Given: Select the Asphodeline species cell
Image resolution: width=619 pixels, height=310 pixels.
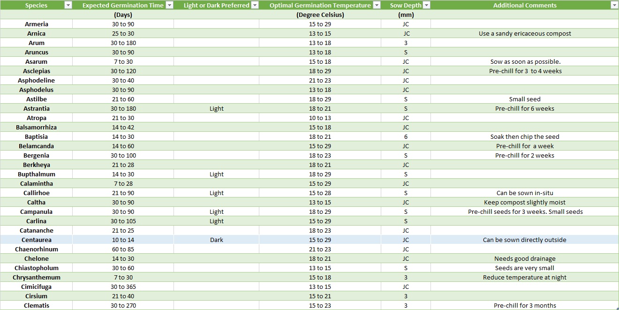Looking at the screenshot, I should pyautogui.click(x=37, y=80).
